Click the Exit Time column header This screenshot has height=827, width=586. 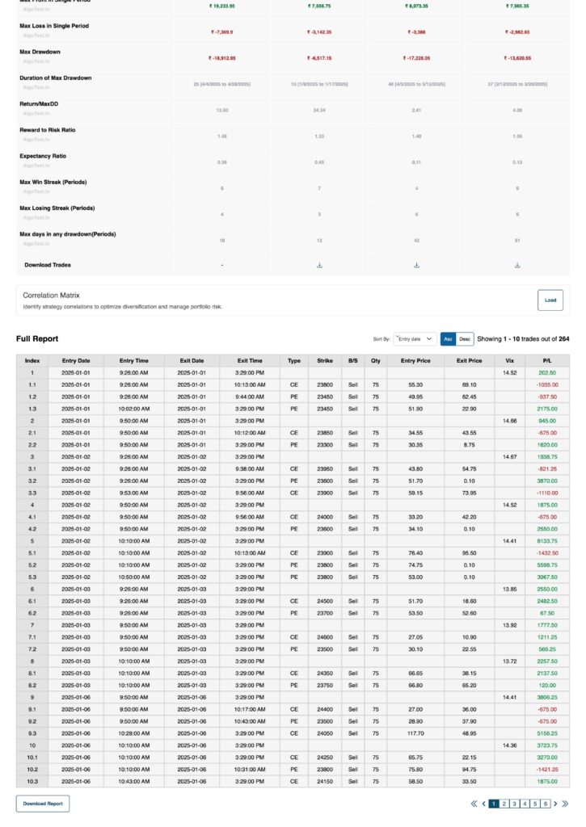click(x=250, y=361)
